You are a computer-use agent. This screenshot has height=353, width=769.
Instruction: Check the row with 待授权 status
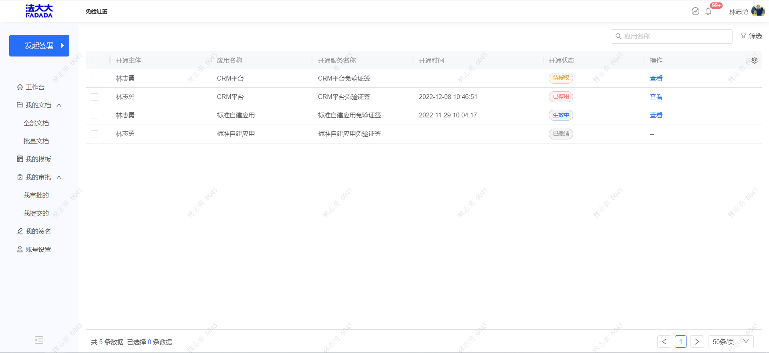point(95,79)
